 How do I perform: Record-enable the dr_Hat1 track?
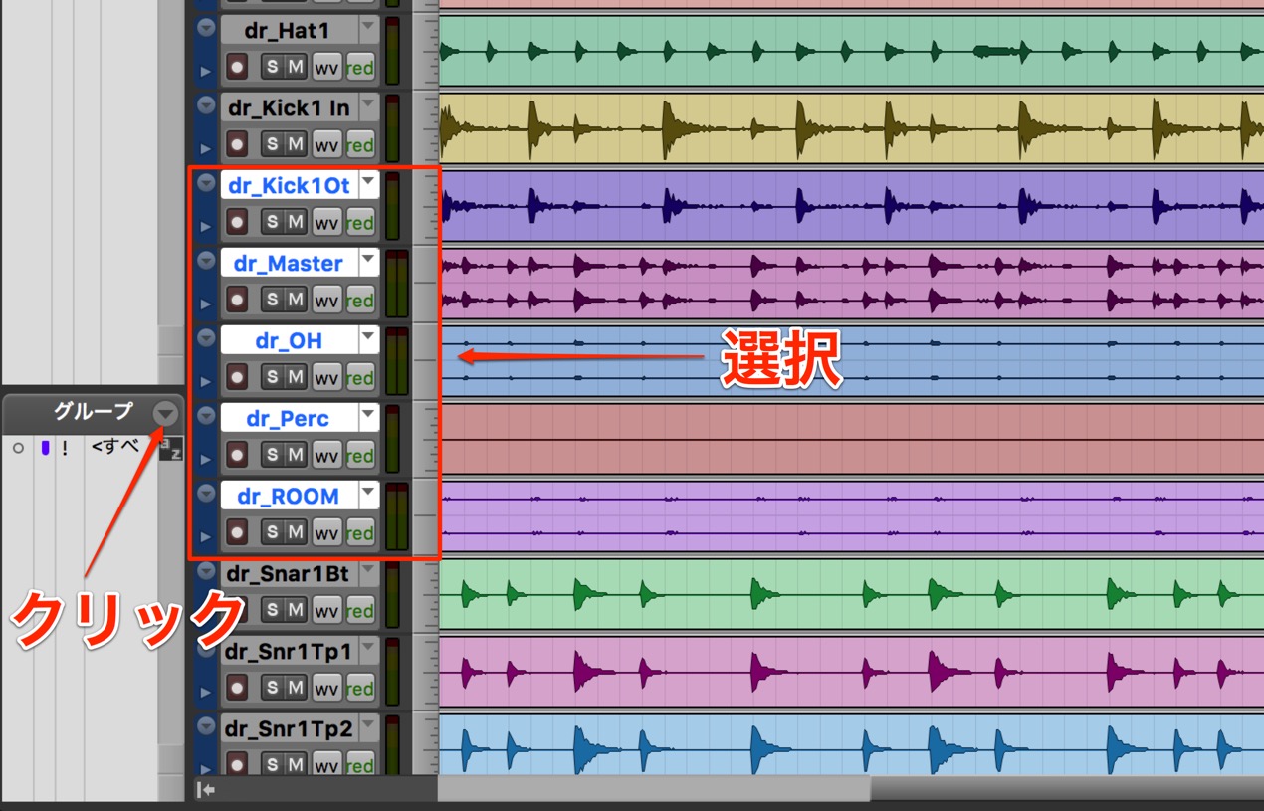[237, 67]
